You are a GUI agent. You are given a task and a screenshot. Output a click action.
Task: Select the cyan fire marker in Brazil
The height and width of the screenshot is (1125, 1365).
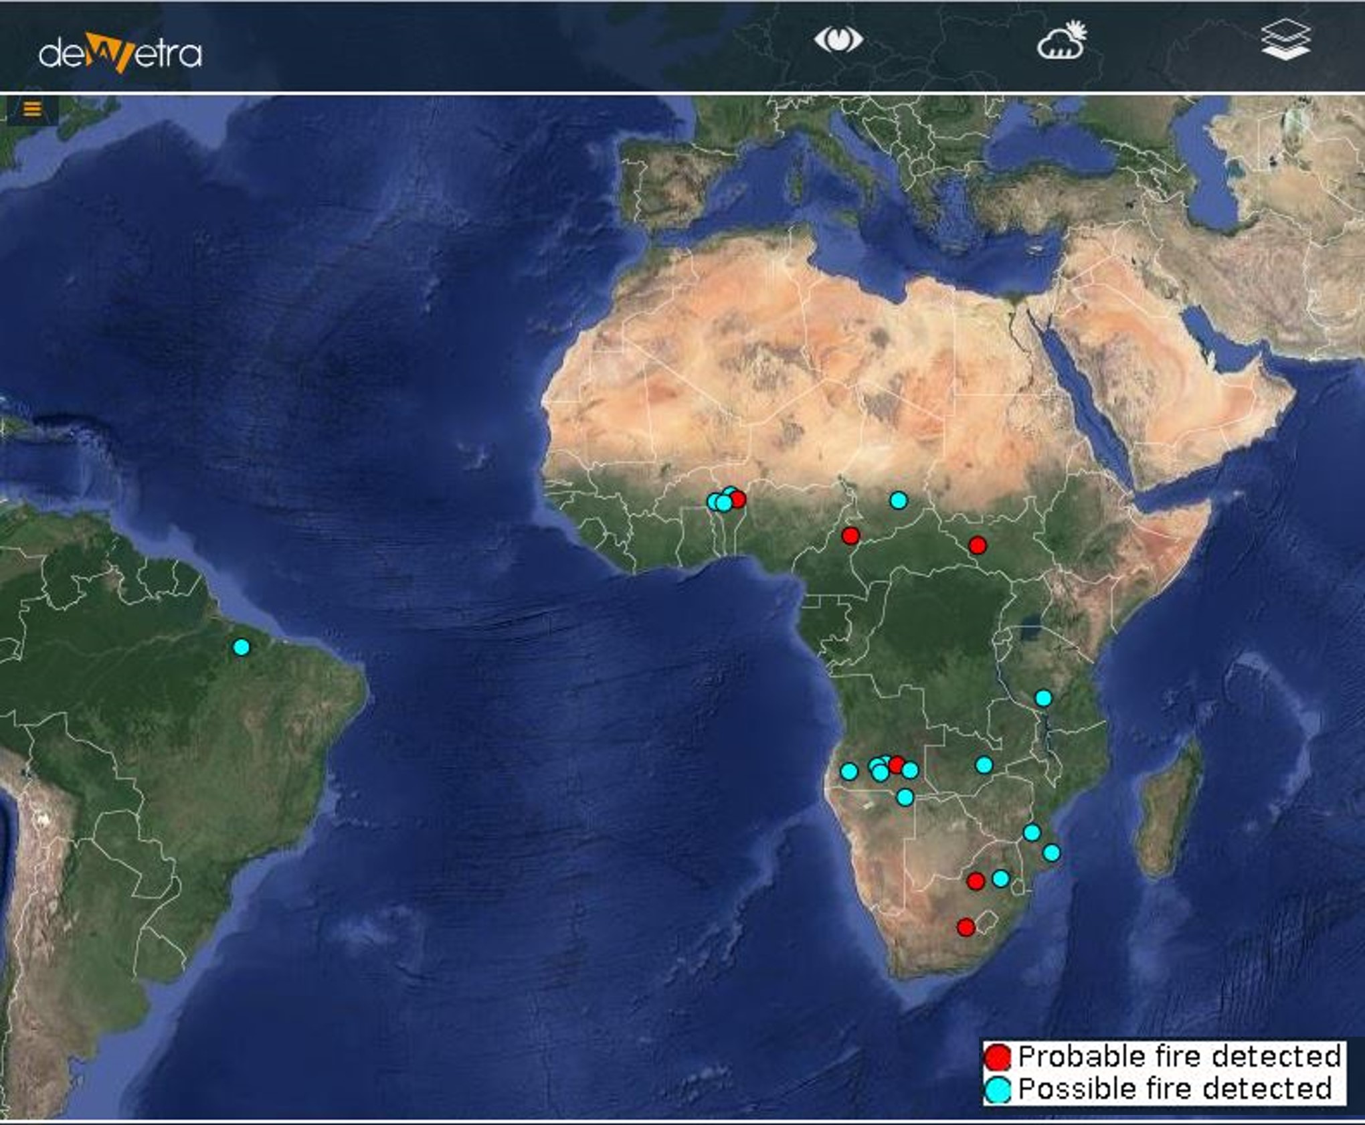[x=242, y=647]
